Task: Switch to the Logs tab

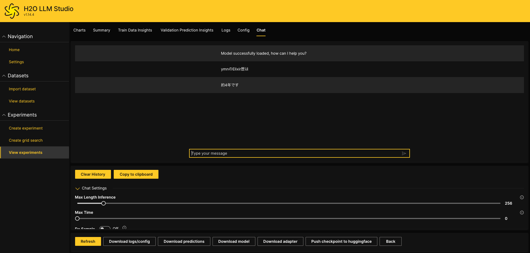Action: click(226, 30)
